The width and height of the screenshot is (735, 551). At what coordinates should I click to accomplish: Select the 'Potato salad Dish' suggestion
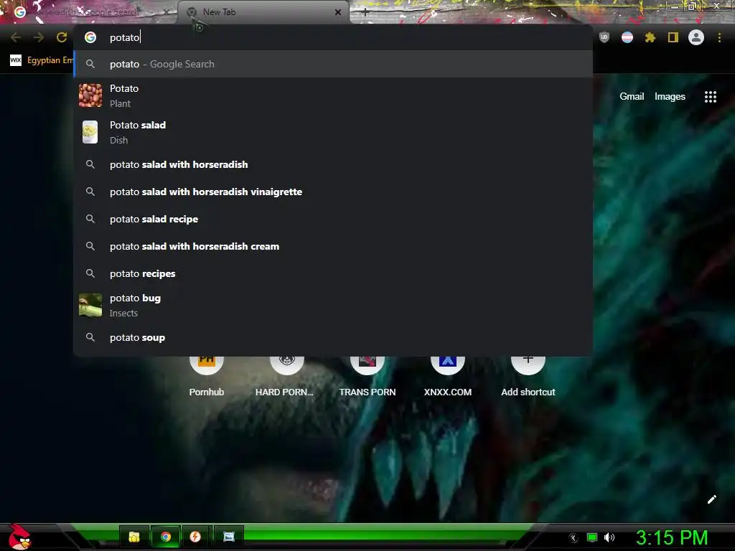point(333,133)
